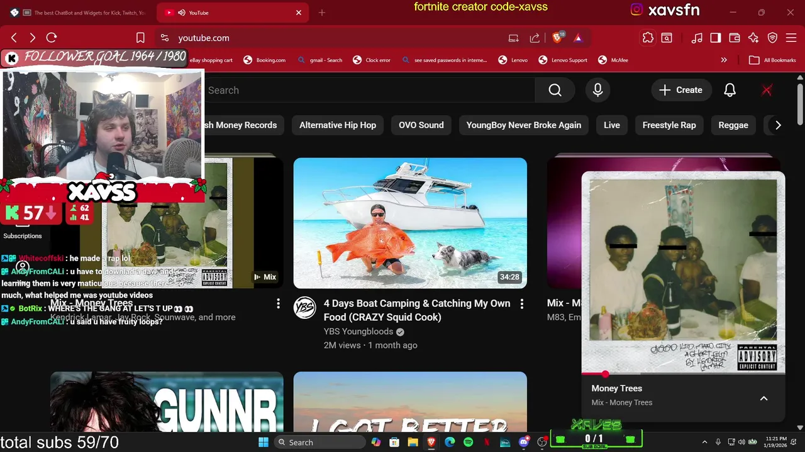Image resolution: width=805 pixels, height=452 pixels.
Task: Open Brave main hamburger menu
Action: tap(791, 38)
